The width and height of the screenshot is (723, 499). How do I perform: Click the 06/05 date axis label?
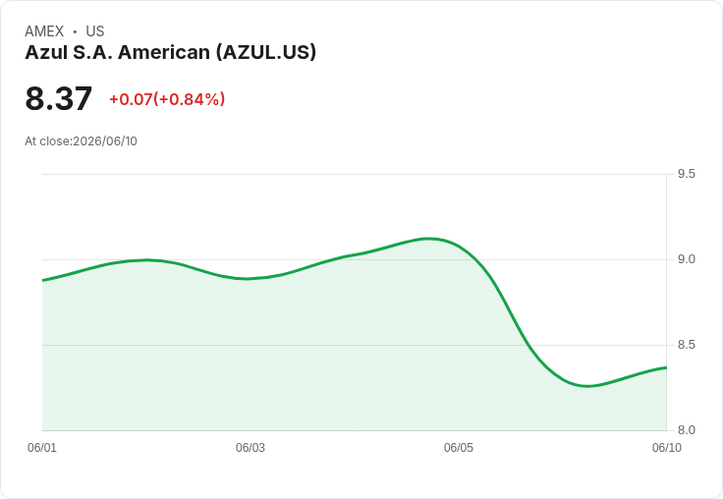459,448
